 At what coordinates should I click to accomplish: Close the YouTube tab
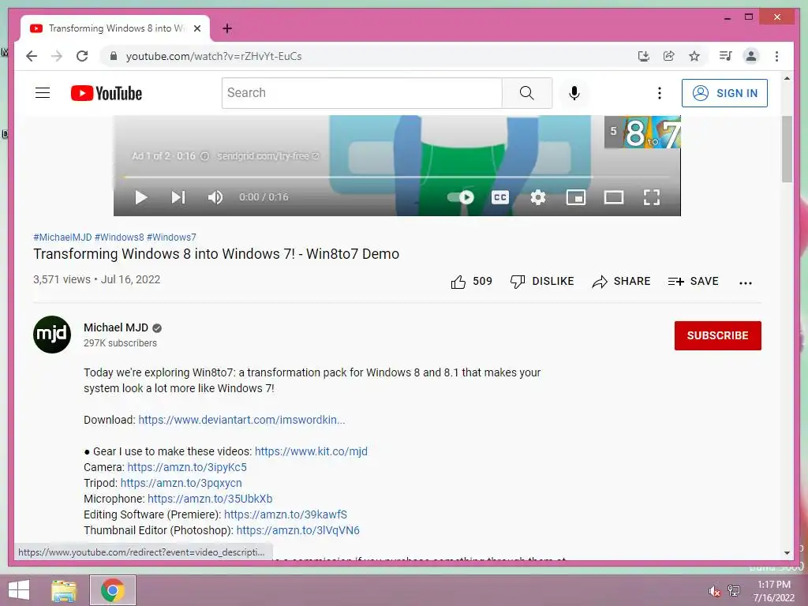tap(197, 29)
